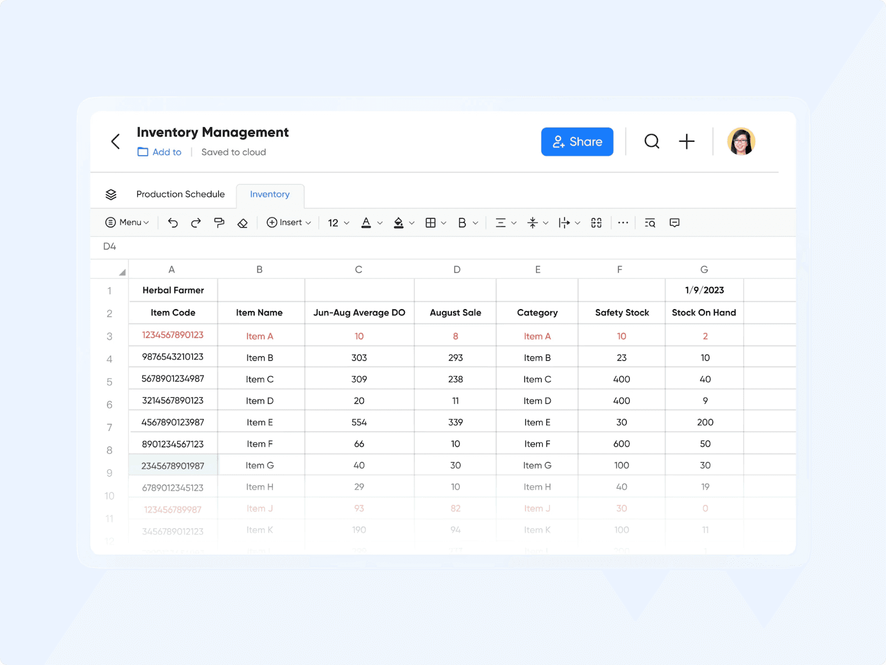Switch to Production Schedule tab
This screenshot has width=886, height=665.
point(181,194)
